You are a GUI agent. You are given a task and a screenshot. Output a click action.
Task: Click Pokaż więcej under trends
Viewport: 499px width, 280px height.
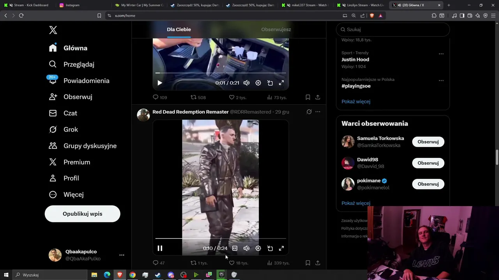click(356, 101)
